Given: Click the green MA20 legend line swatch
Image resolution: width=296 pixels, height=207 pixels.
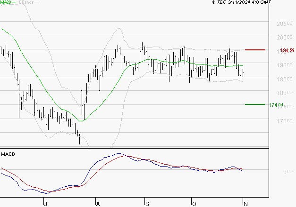Looking at the screenshot, I should (14, 2).
